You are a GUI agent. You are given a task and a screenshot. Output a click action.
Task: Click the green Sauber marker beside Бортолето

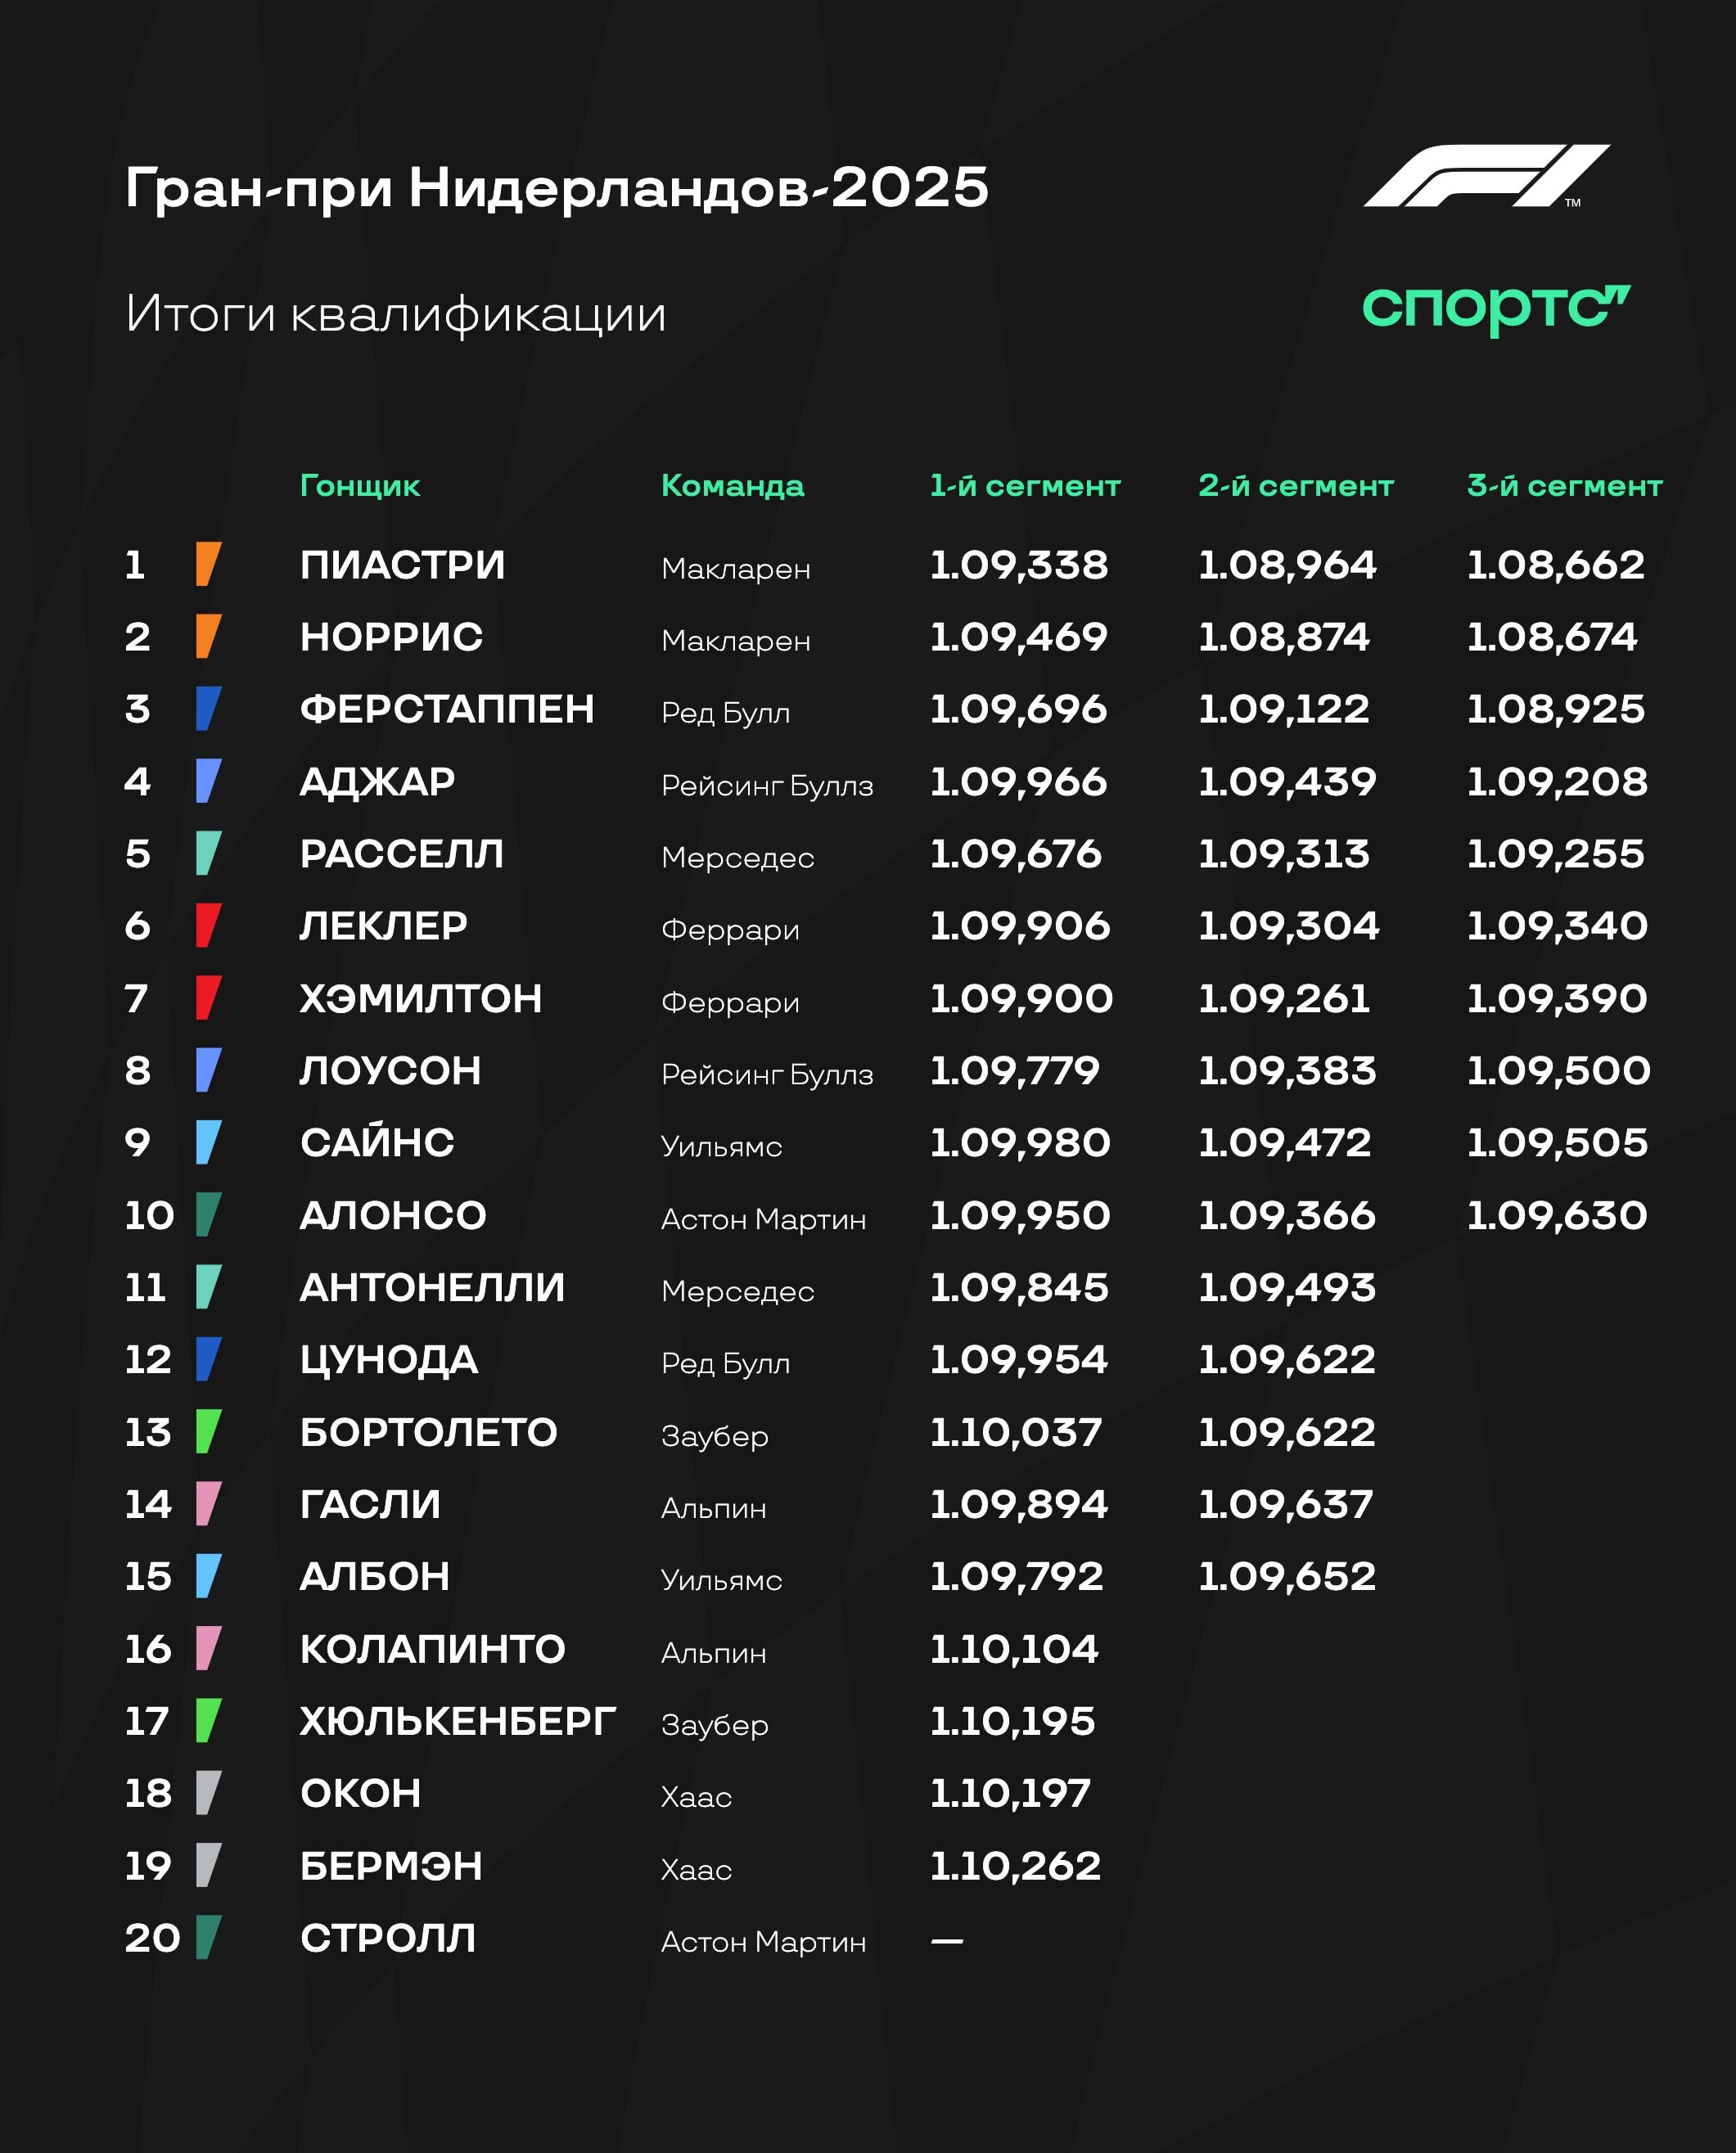pyautogui.click(x=208, y=1431)
